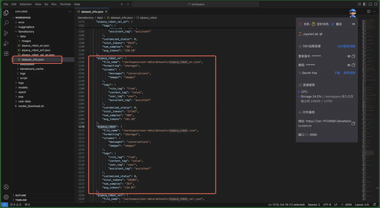Expand the huggingface folder
This screenshot has width=380, height=208.
pyautogui.click(x=26, y=27)
